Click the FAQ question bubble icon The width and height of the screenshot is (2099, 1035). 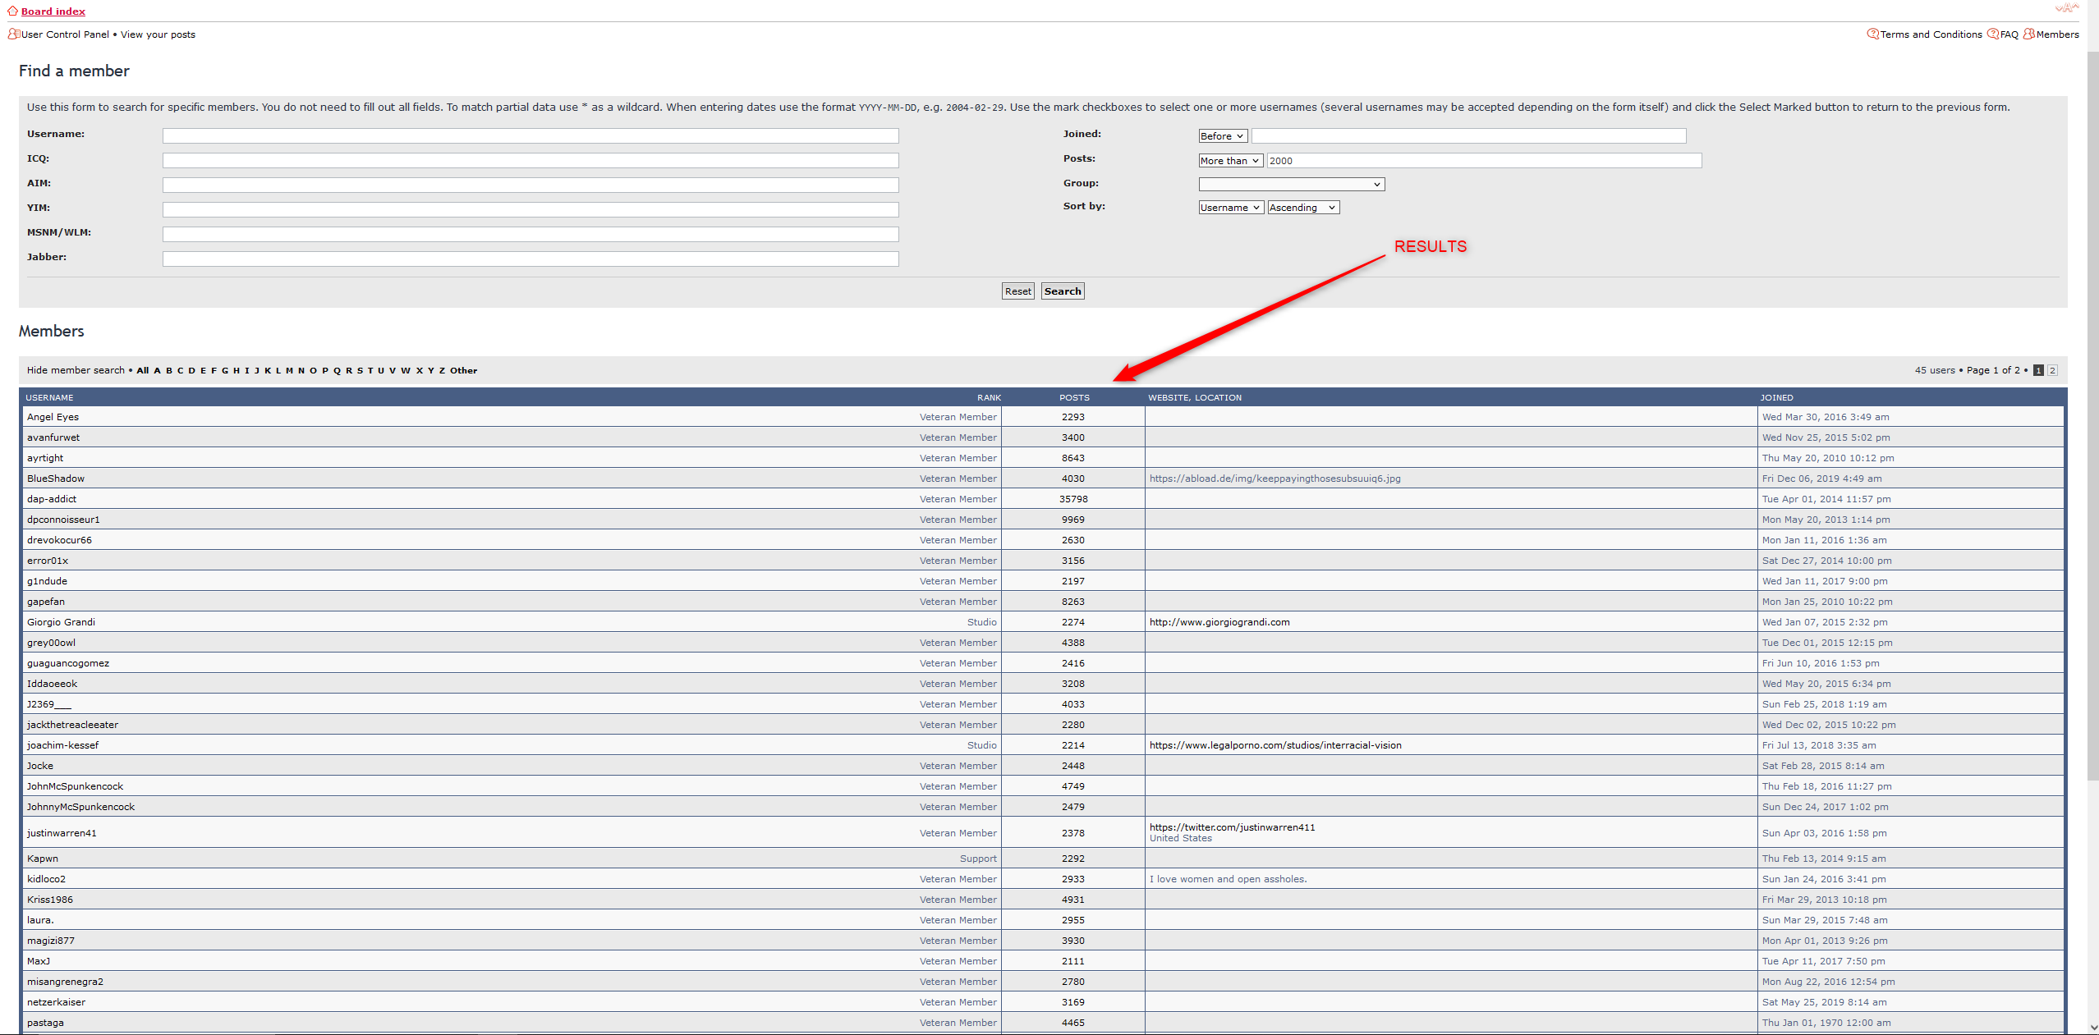coord(1992,34)
